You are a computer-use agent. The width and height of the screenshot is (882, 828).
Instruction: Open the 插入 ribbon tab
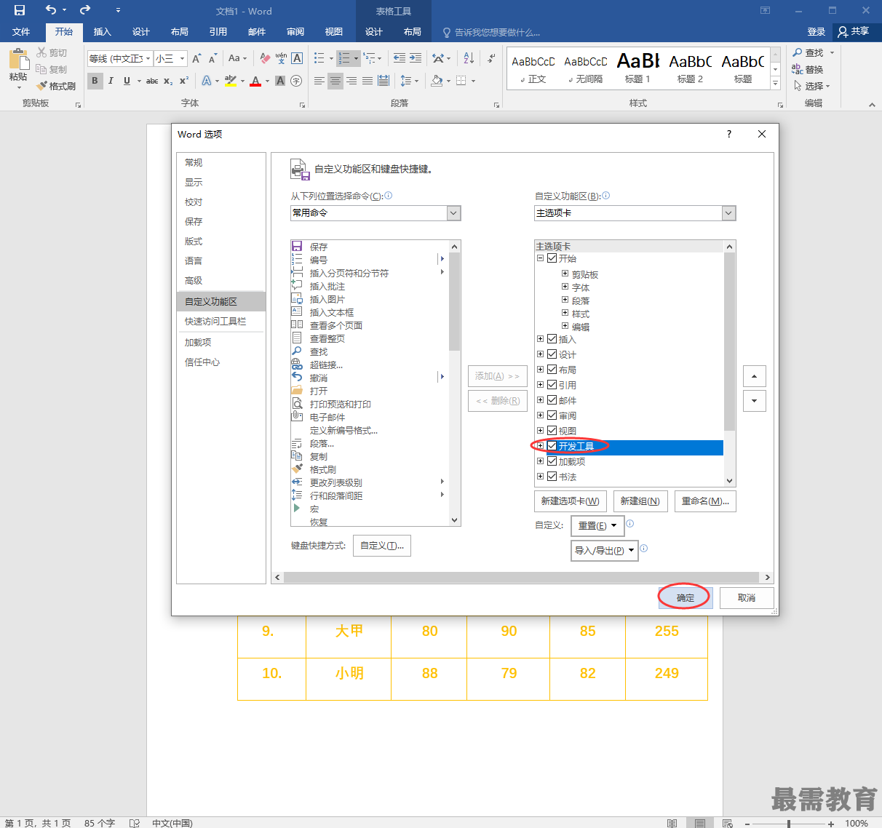click(103, 32)
